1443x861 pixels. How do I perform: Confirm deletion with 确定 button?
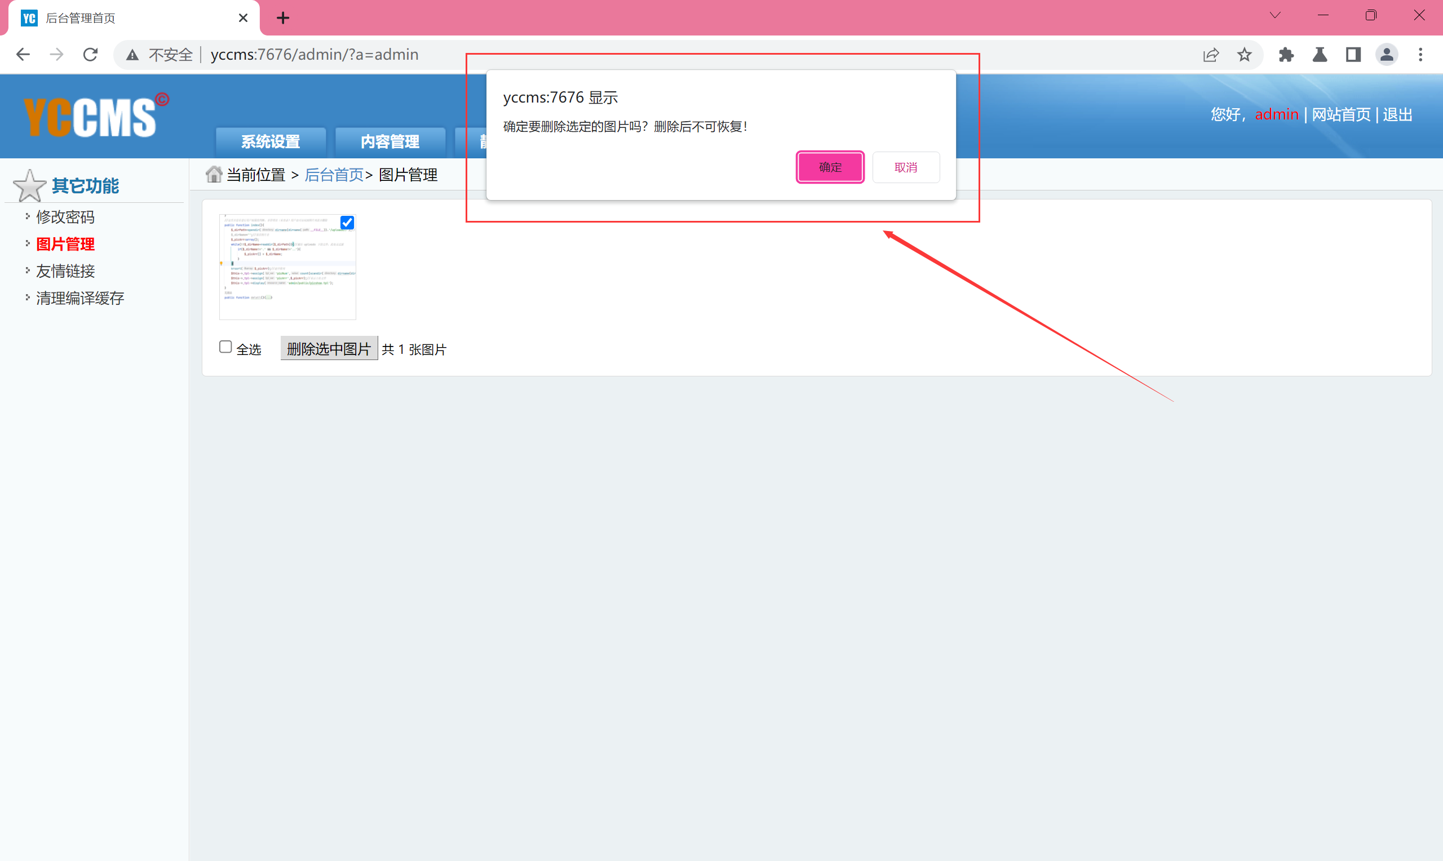(830, 167)
